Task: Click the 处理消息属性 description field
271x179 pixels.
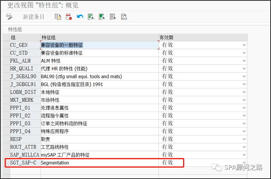Action: 99,108
